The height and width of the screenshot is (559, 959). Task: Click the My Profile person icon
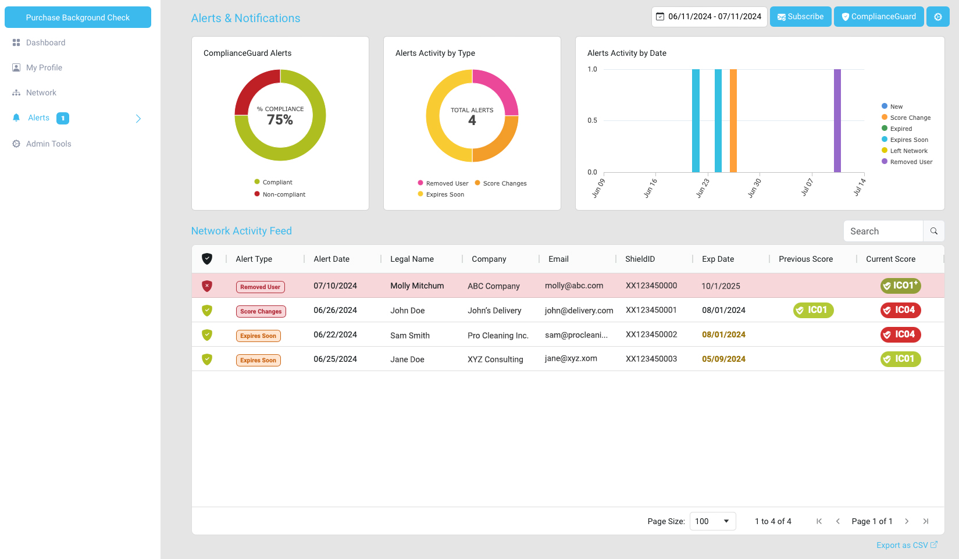tap(16, 67)
